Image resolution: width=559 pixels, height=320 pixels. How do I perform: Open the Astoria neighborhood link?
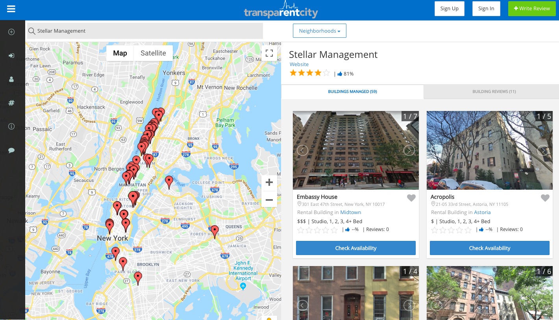pos(482,212)
